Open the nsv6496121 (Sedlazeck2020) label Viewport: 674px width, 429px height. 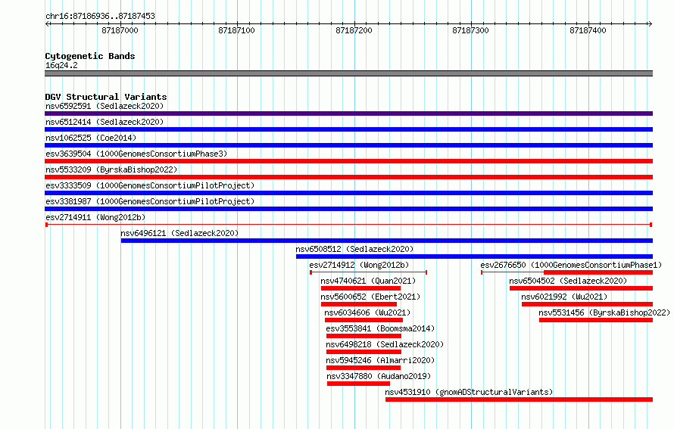pos(179,233)
